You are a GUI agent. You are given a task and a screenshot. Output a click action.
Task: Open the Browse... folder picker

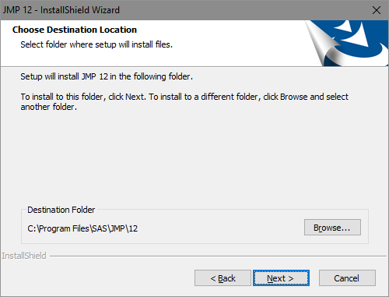click(x=332, y=228)
